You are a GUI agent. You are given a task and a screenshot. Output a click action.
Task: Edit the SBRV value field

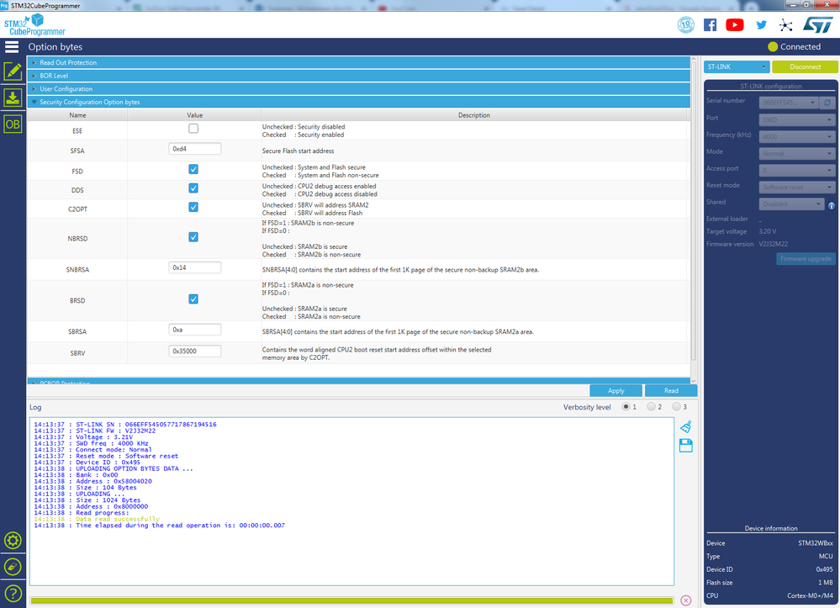pos(195,352)
